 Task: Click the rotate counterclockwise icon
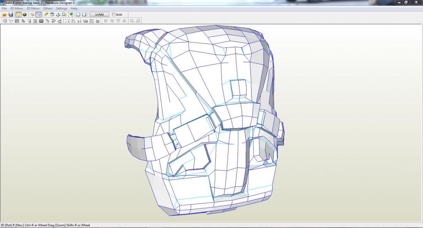(132, 21)
